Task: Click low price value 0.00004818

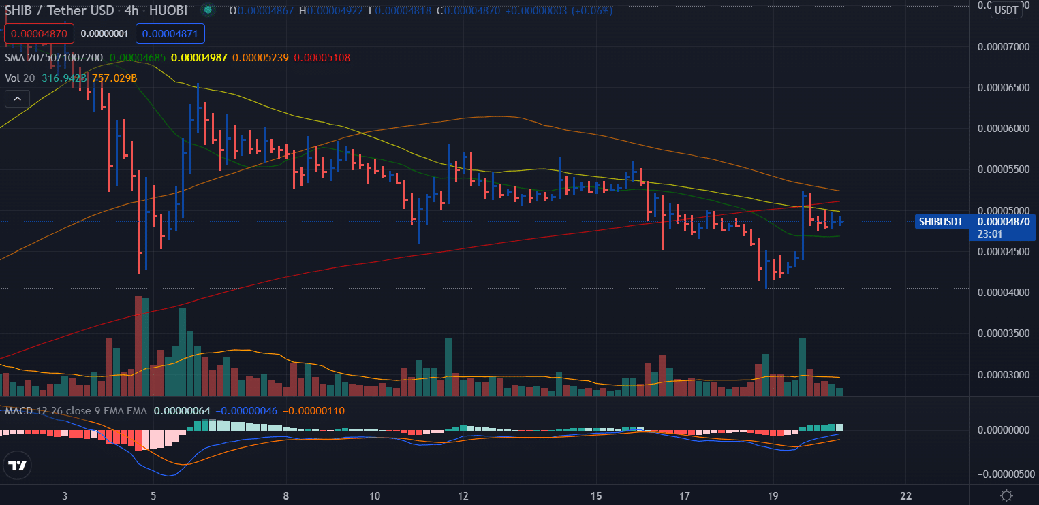Action: [x=403, y=11]
